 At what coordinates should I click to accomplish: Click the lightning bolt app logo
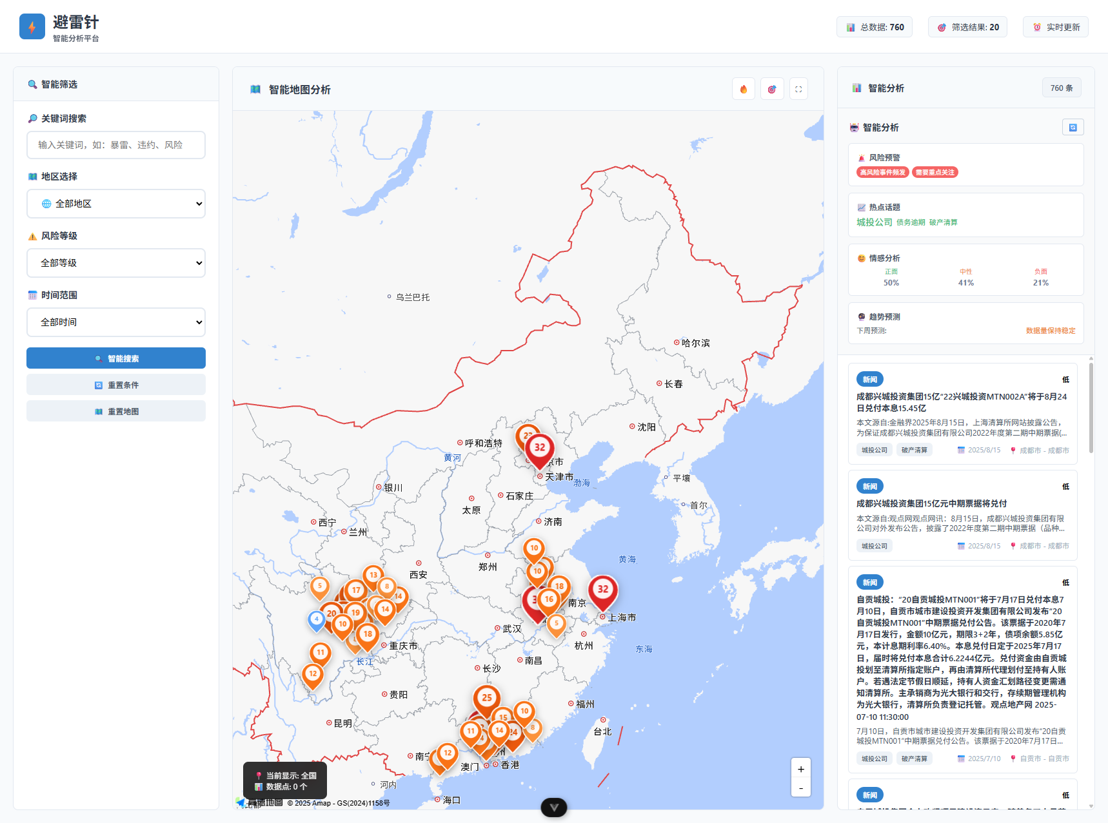[32, 26]
